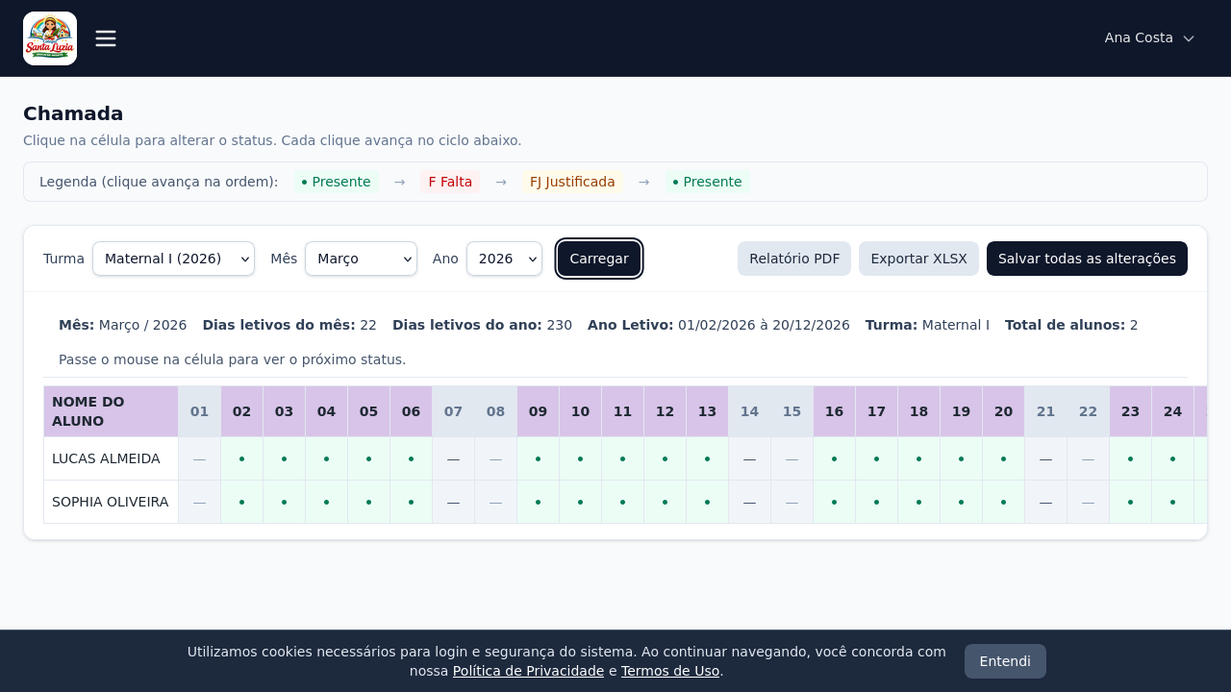Toggle Lucas Almeida's attendance on day 02
This screenshot has height=692, width=1231.
[x=241, y=458]
